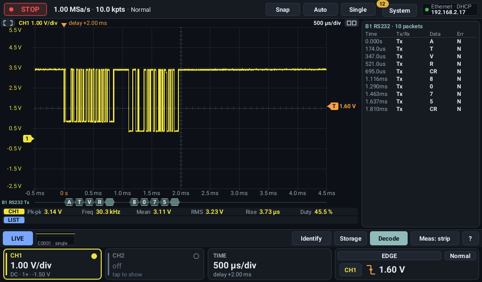Open the TIME 500 µs/div timebase card
The width and height of the screenshot is (482, 282).
270,265
